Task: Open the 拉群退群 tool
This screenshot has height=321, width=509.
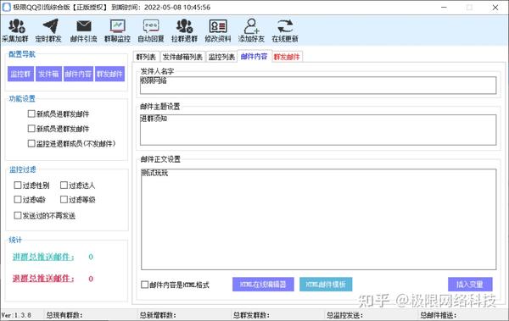Action: click(x=184, y=30)
